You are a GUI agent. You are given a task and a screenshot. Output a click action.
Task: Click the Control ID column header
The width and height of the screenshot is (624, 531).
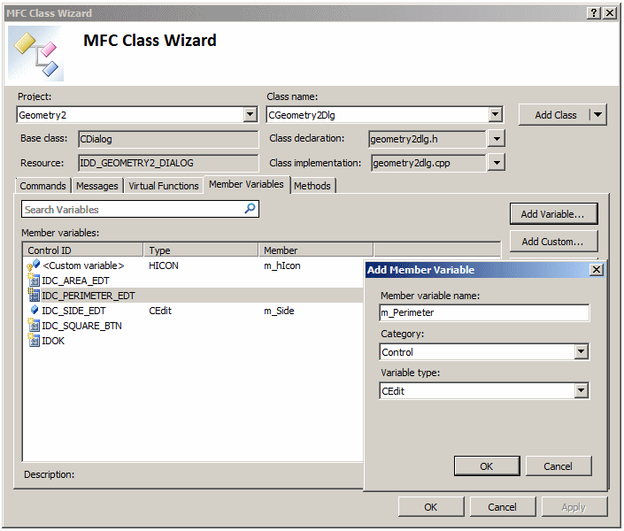[x=83, y=250]
